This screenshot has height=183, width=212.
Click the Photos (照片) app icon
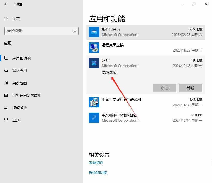pyautogui.click(x=94, y=63)
